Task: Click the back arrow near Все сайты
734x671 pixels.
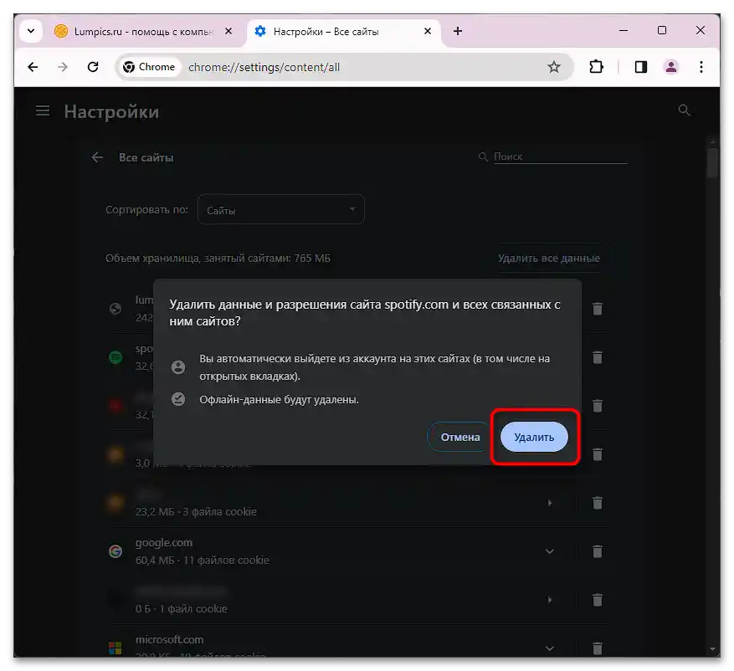Action: pyautogui.click(x=97, y=157)
